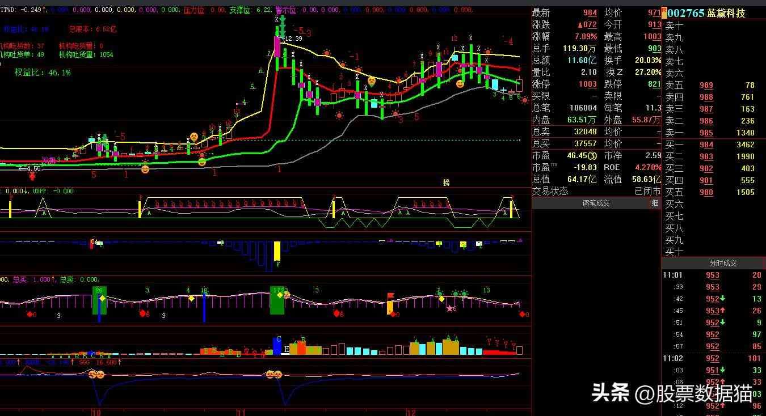Screen dimensions: 766x416
Task: Select the 买一 price 984 row
Action: [x=714, y=145]
